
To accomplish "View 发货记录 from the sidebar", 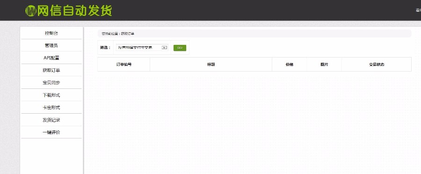I will (x=51, y=120).
